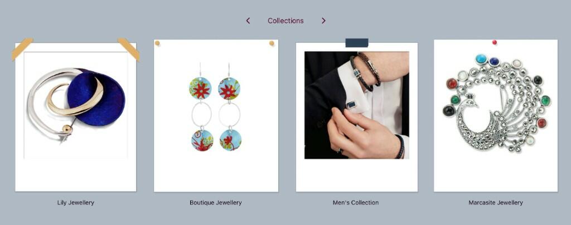Screen dimensions: 571x225
Task: Open the Boutique Jewellery earrings image
Action: click(x=216, y=107)
